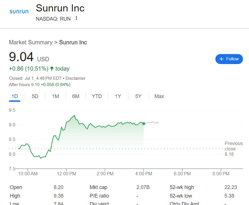Click the Mkt cap value 2.07B
The image size is (249, 205).
tap(143, 187)
